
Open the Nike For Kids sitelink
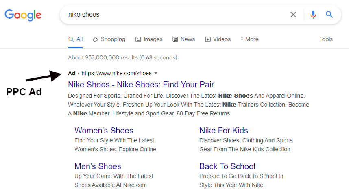(x=223, y=131)
